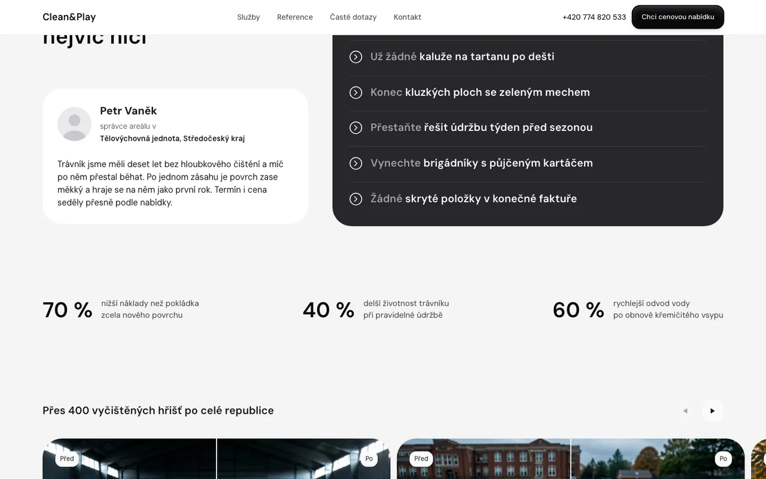Click the "Před" label on the hall photo
This screenshot has height=479, width=766.
[x=67, y=459]
